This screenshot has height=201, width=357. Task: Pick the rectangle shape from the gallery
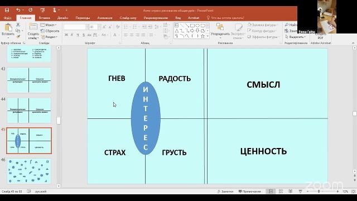[192, 25]
